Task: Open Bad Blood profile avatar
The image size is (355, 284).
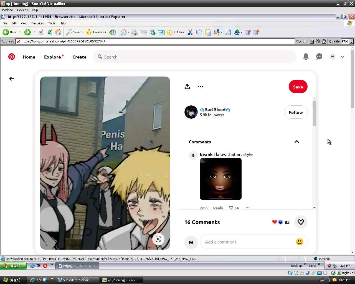Action: pyautogui.click(x=191, y=112)
